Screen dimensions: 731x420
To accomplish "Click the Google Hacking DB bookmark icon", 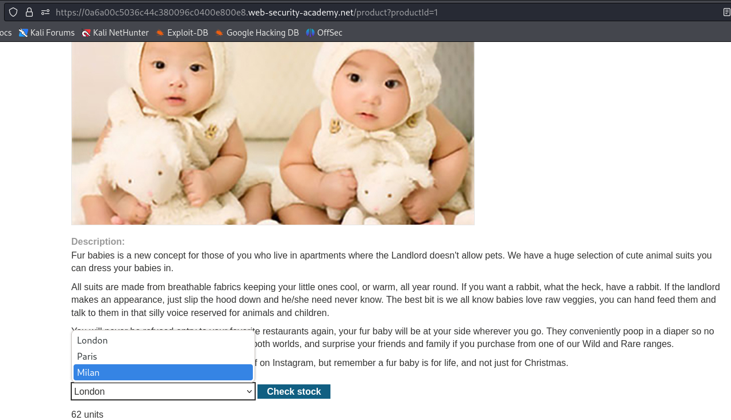I will pos(220,33).
